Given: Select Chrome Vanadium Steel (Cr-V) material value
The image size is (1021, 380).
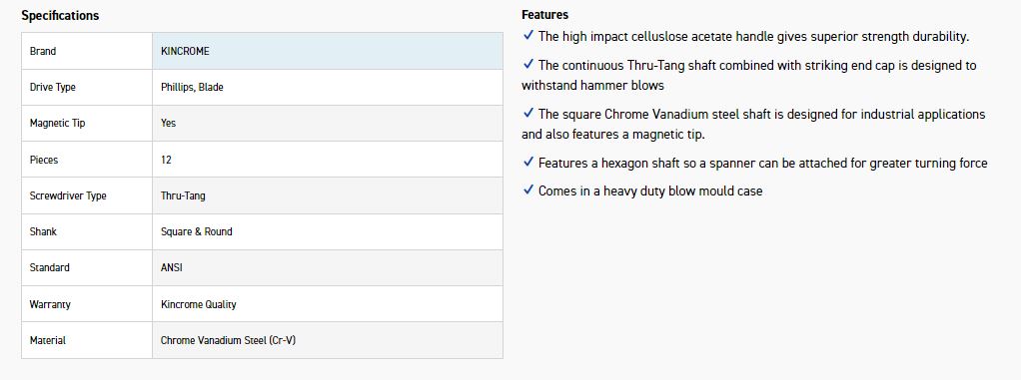Looking at the screenshot, I should (228, 340).
